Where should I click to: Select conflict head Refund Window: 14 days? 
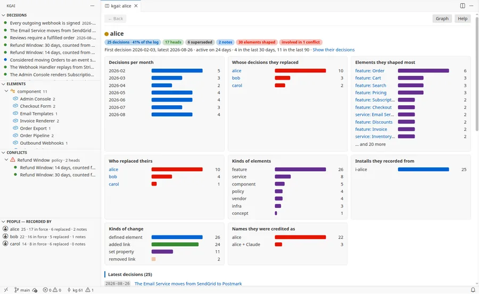pos(50,167)
